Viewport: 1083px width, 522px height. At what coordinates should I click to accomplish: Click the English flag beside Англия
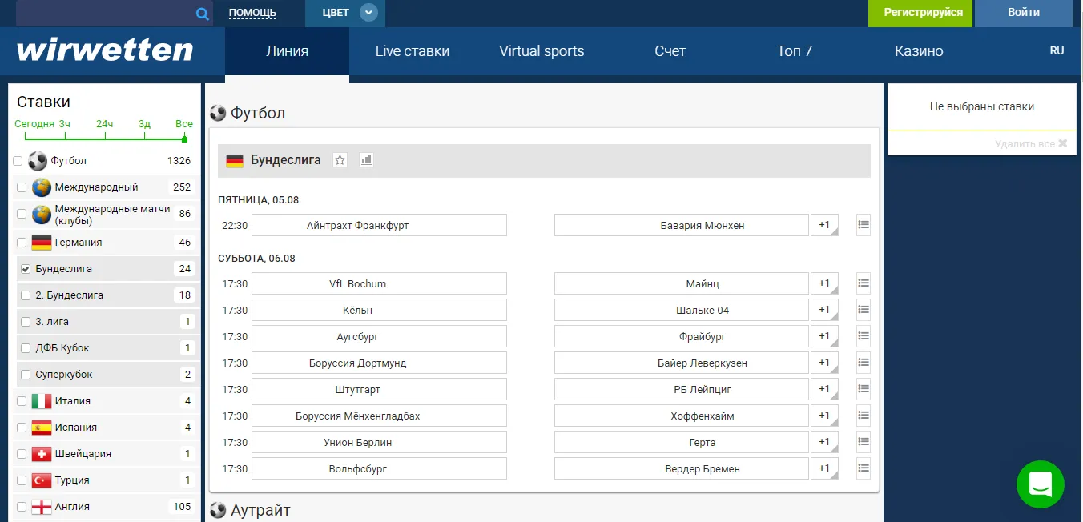click(x=42, y=507)
